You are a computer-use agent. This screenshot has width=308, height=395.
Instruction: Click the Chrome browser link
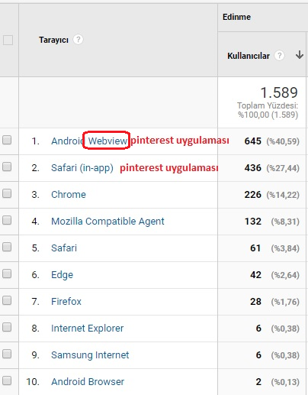pyautogui.click(x=69, y=195)
